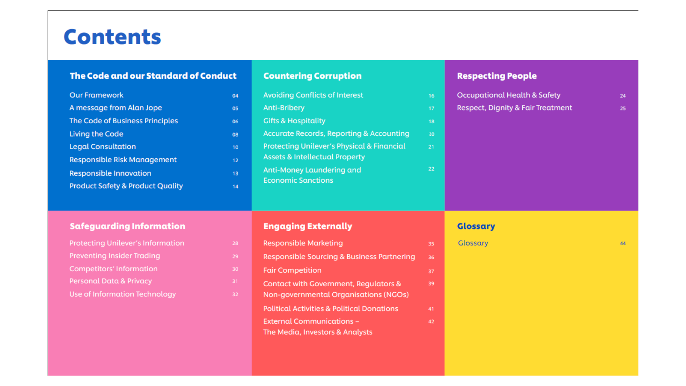This screenshot has height=386, width=686.
Task: Click the Responsible Marketing entry
Action: coord(303,243)
